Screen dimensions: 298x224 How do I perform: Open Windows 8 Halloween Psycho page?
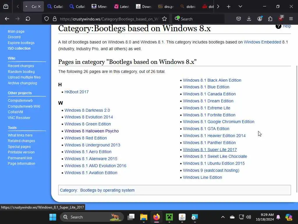click(x=92, y=131)
